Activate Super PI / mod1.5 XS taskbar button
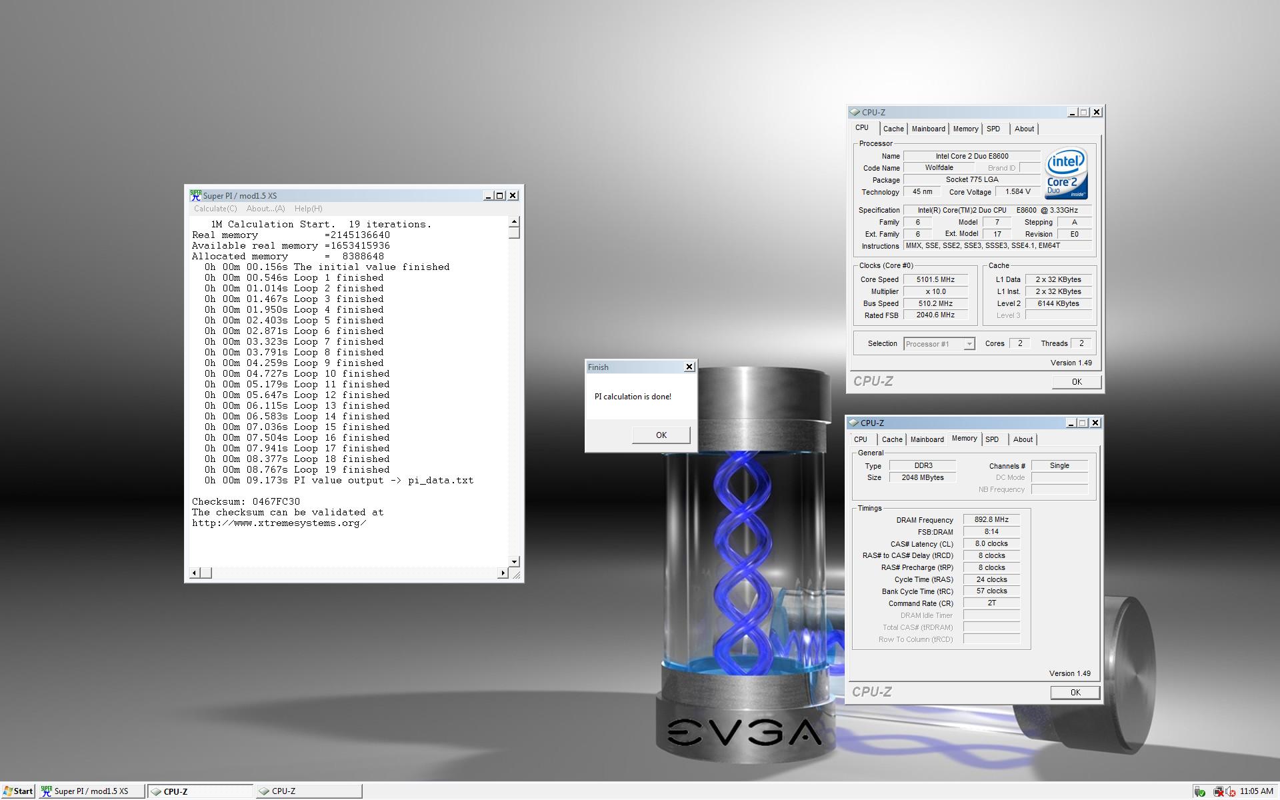 [x=91, y=791]
